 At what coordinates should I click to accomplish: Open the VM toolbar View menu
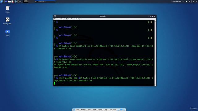click(x=89, y=110)
